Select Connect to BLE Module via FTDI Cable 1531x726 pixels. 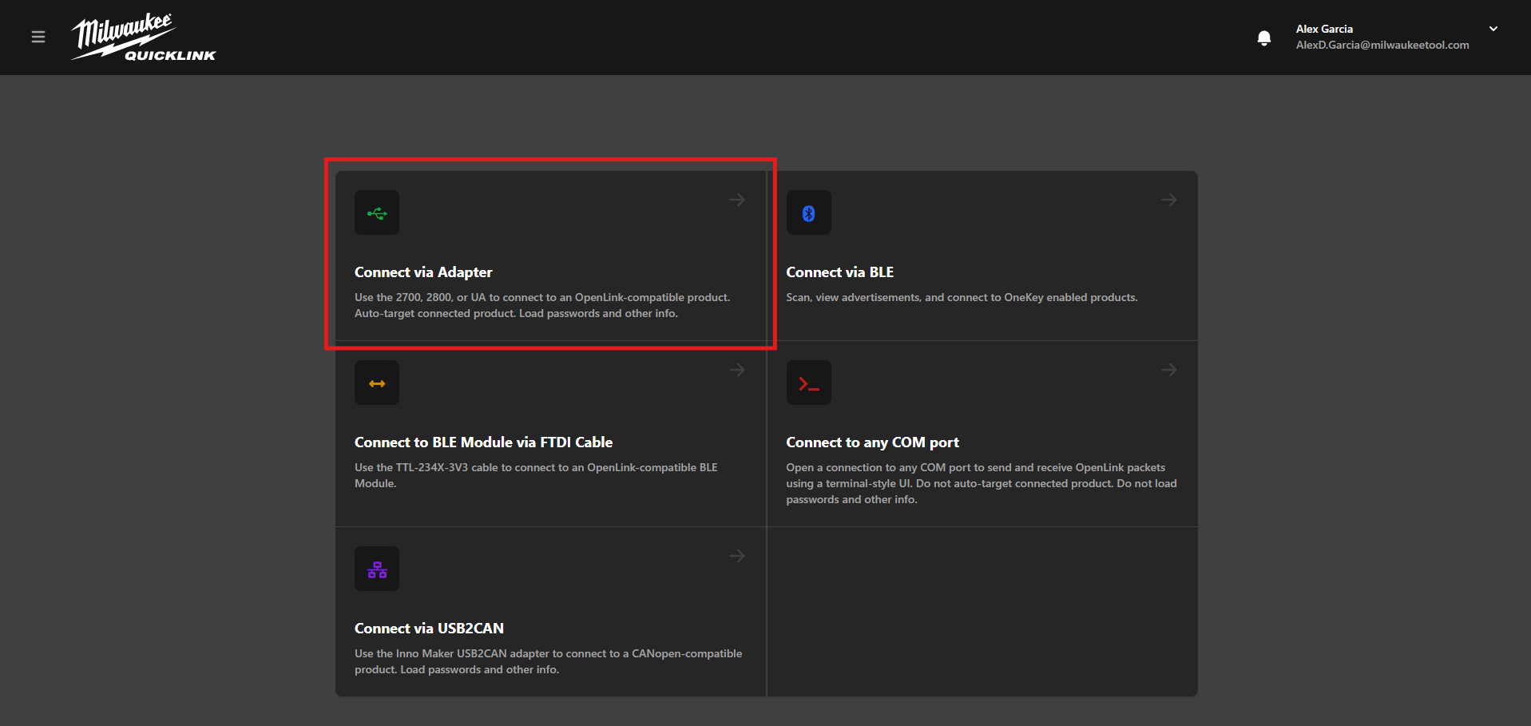pyautogui.click(x=483, y=442)
